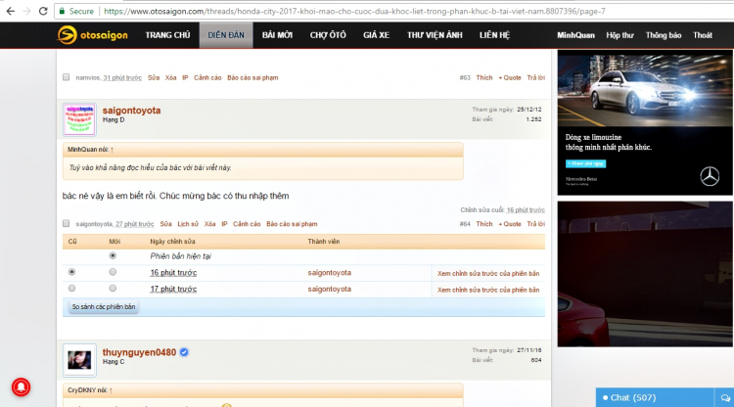Select 'Mới' radio for 16 phút trước
Screen dimensions: 734x407
[113, 272]
